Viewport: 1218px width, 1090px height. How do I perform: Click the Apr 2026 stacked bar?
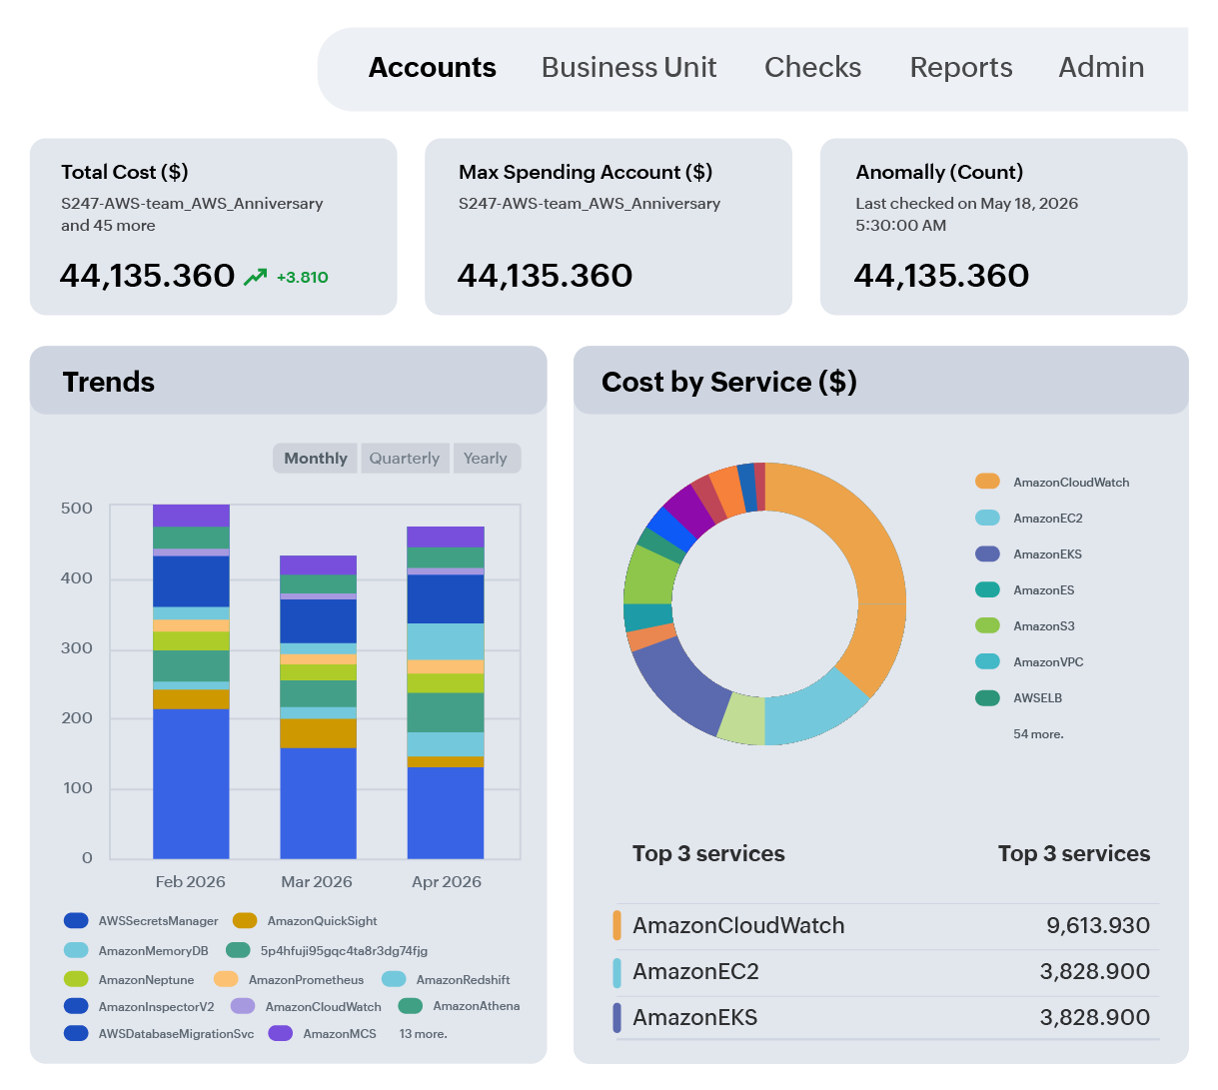pyautogui.click(x=446, y=692)
